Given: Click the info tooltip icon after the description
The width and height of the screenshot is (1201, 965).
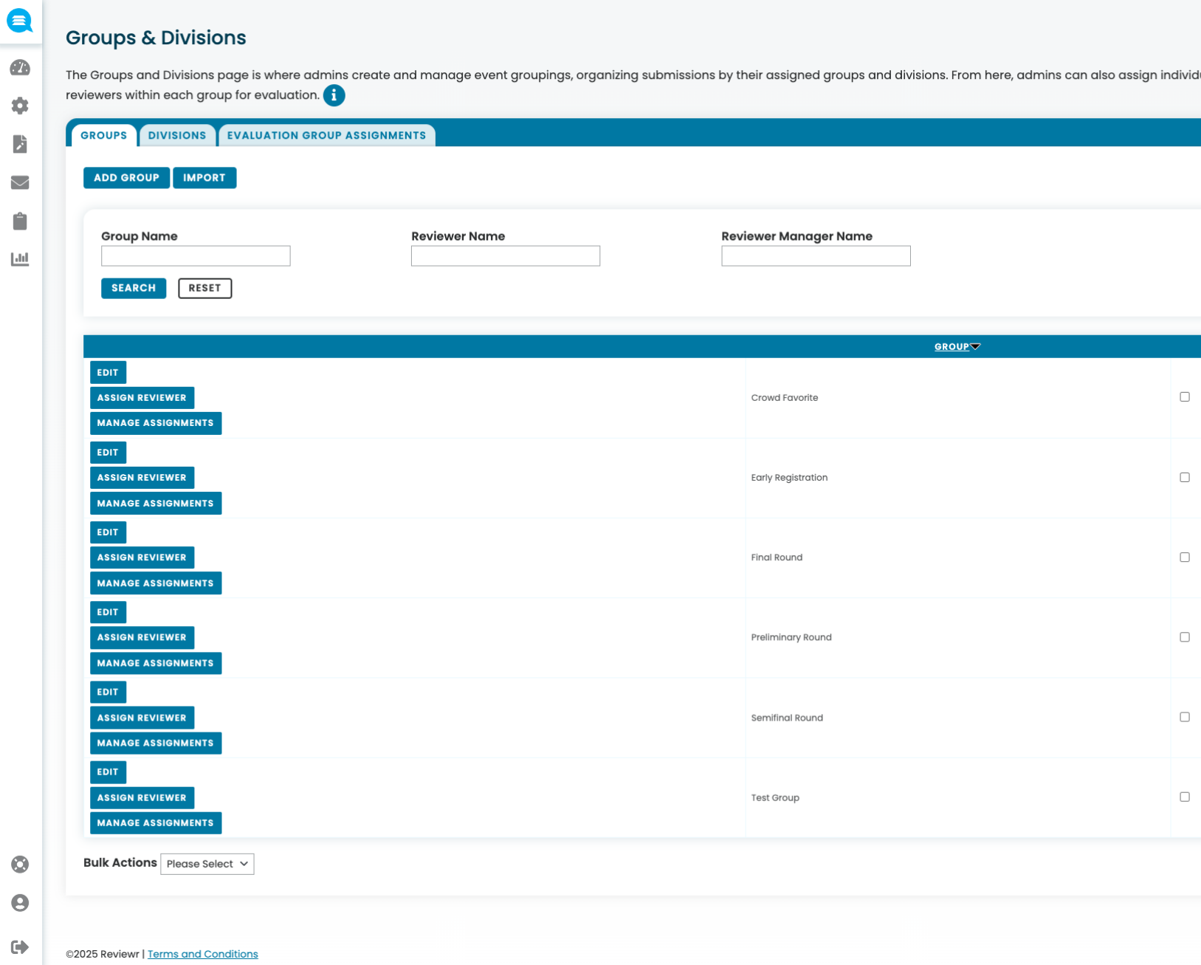Looking at the screenshot, I should tap(334, 95).
